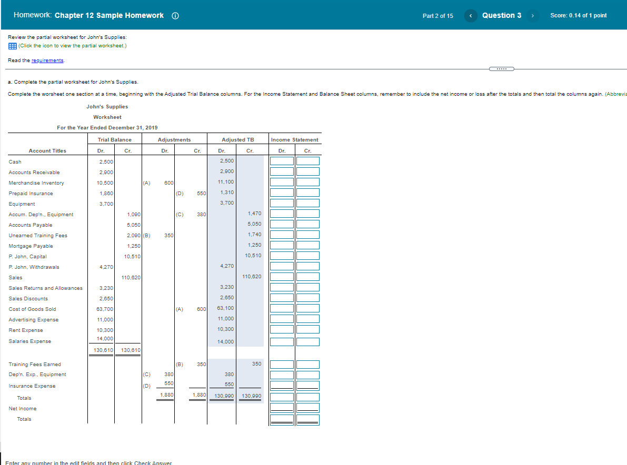Open the requirements link
This screenshot has height=465, width=627.
[x=47, y=60]
